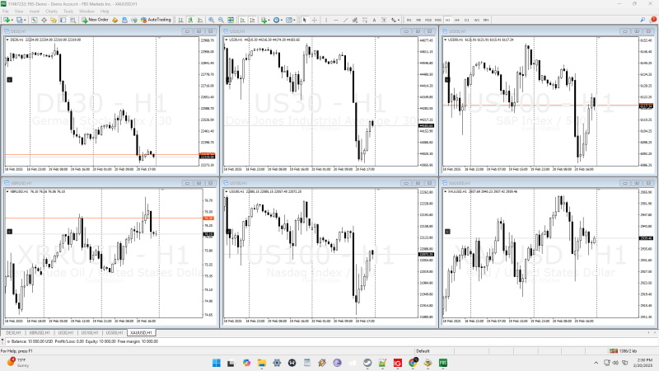Viewport: 659px width, 371px height.
Task: Open the Data Window crosshair-box icon
Action: coord(44,20)
